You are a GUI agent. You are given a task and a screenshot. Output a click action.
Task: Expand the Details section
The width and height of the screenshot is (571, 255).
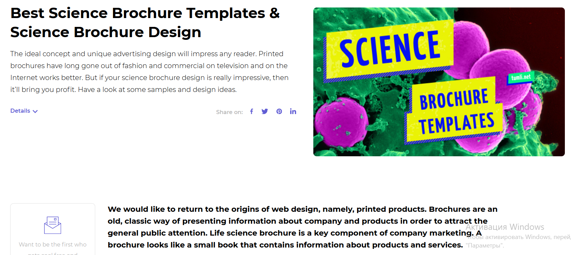[20, 111]
